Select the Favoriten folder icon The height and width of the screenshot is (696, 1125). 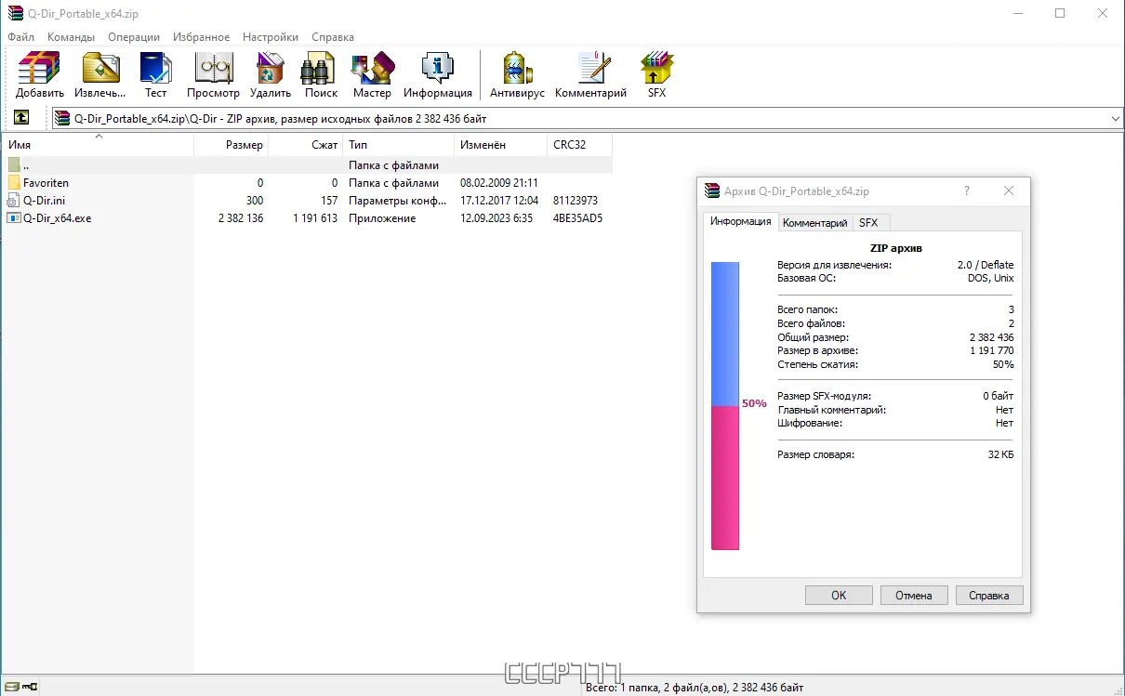click(14, 183)
